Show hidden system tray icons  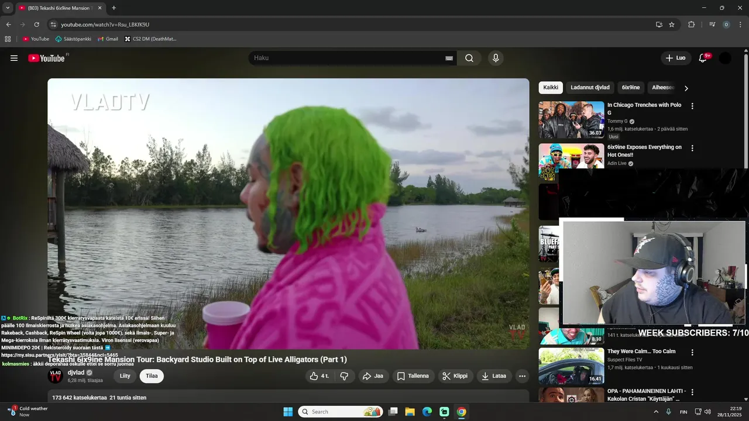tap(655, 412)
